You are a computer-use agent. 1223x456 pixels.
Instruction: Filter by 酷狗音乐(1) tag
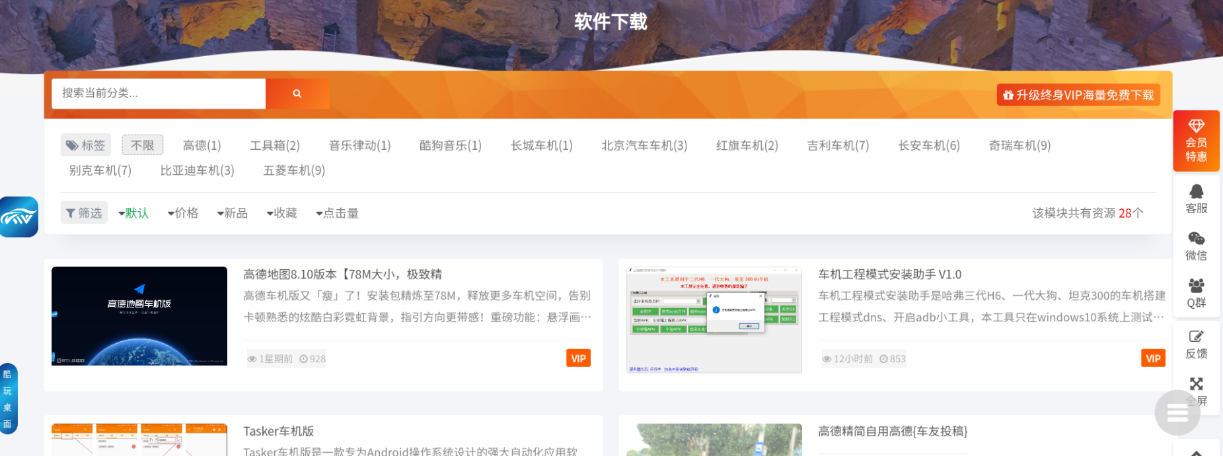(x=451, y=145)
